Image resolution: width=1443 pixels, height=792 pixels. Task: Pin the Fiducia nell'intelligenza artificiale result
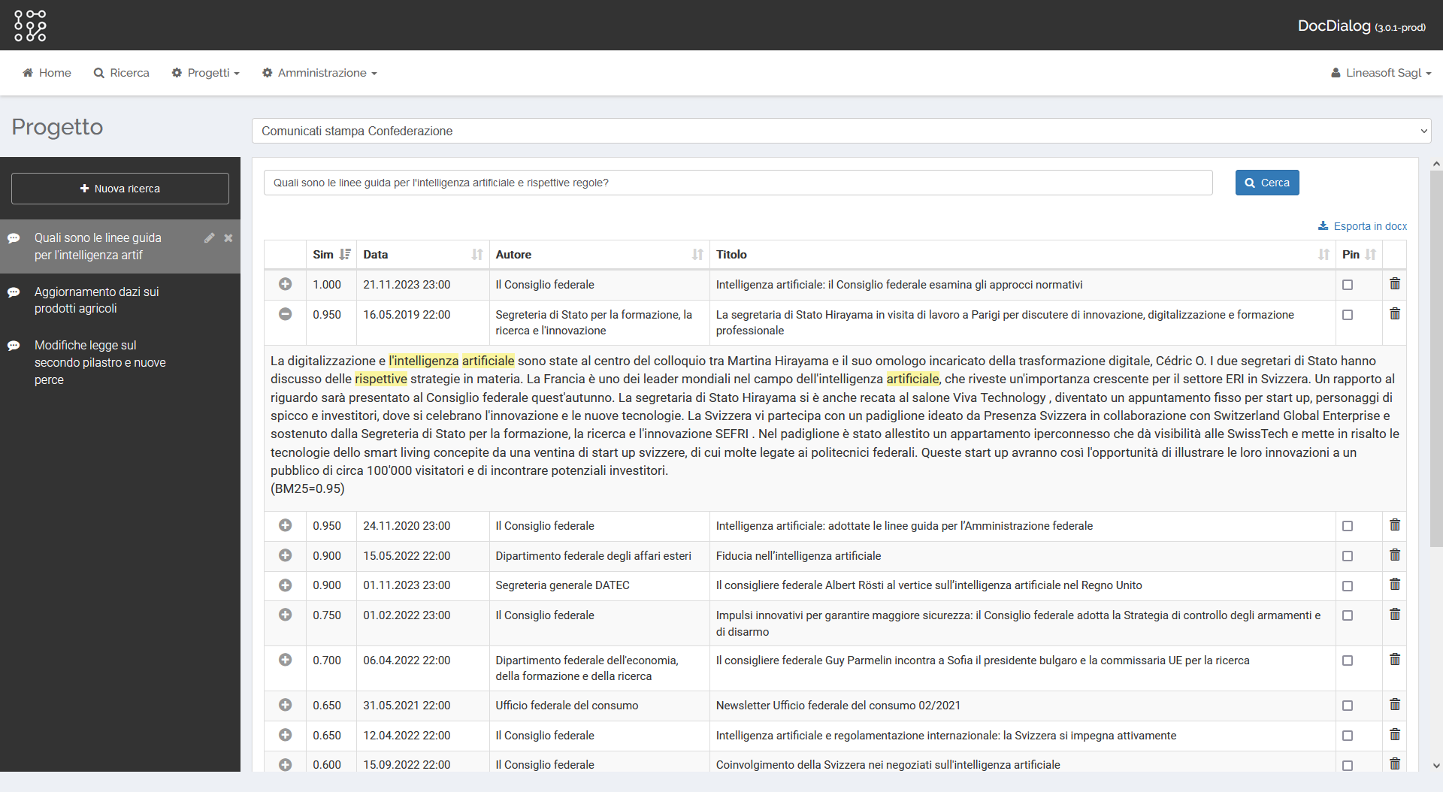tap(1348, 556)
